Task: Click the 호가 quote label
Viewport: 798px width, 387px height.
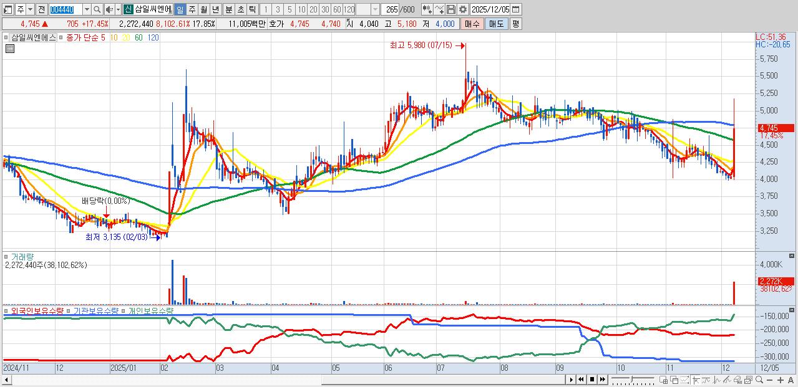Action: (276, 24)
